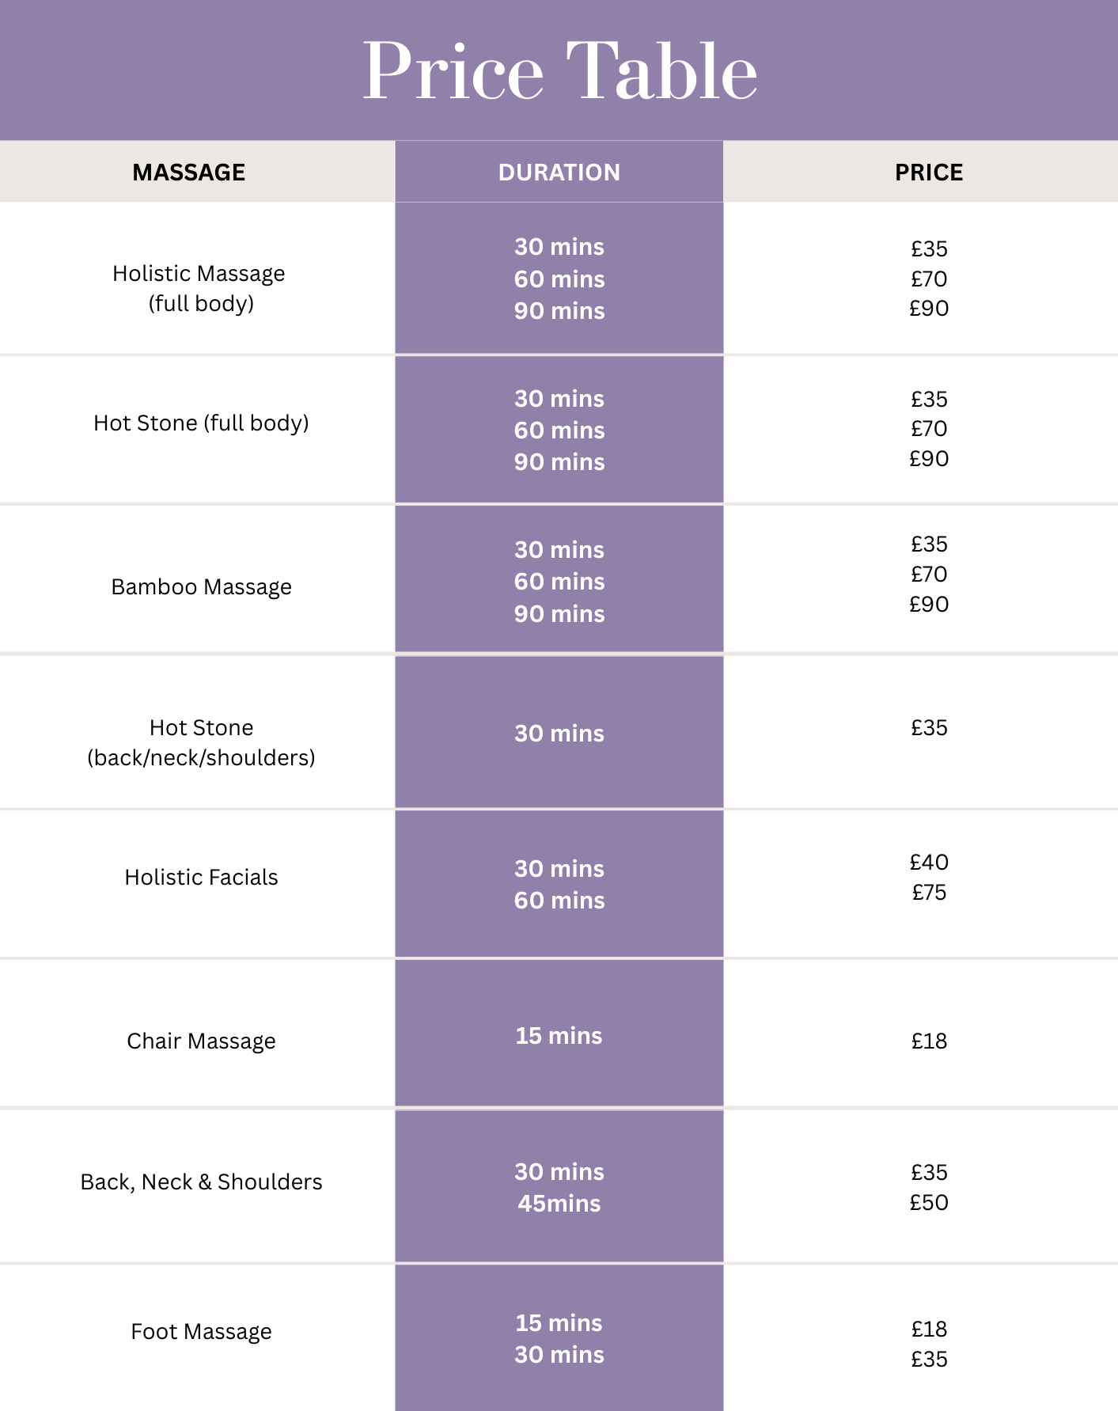The height and width of the screenshot is (1411, 1118).
Task: Click the Bamboo Massage row label
Action: (201, 587)
